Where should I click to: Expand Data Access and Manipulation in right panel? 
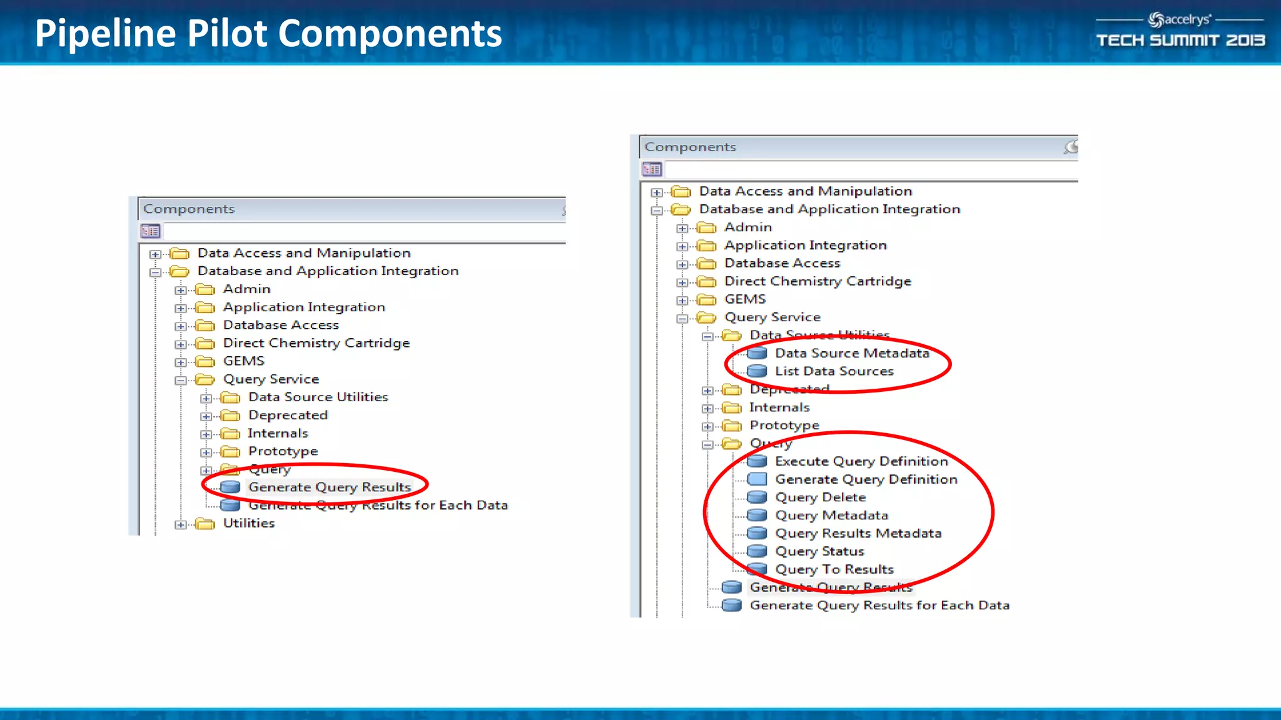click(657, 192)
